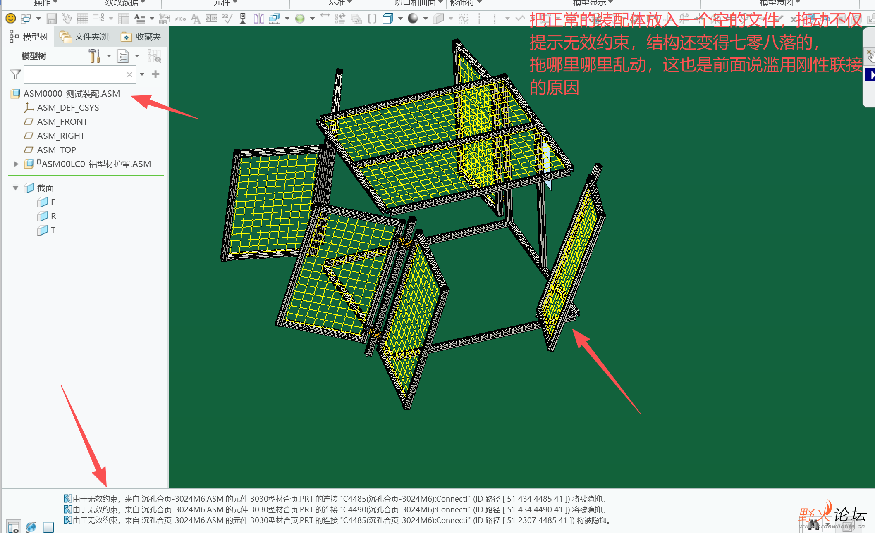Click the plus icon next to filter box
The width and height of the screenshot is (875, 533).
click(x=155, y=74)
